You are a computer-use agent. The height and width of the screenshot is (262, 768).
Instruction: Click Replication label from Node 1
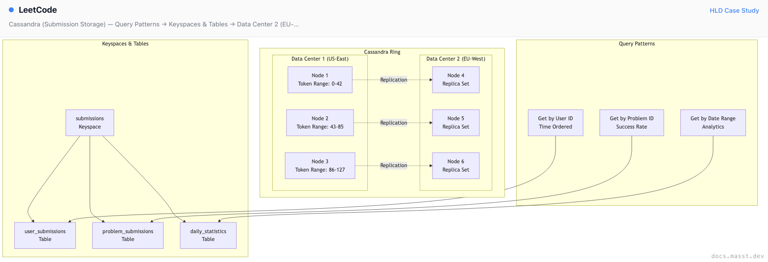(394, 80)
